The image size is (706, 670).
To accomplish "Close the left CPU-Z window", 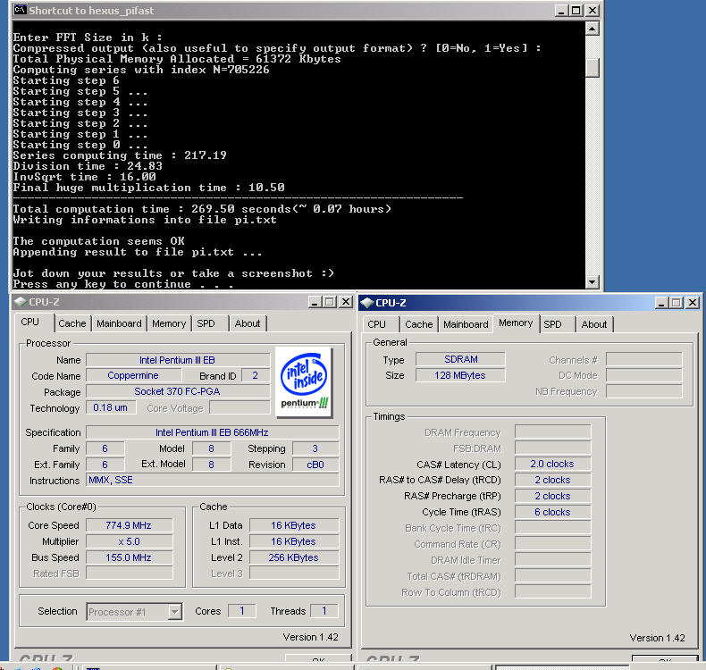I will pyautogui.click(x=346, y=302).
